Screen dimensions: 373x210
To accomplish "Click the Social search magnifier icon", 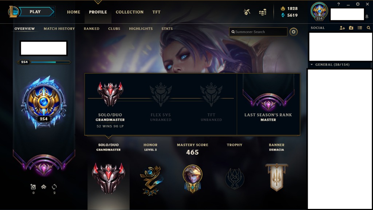I will [369, 28].
